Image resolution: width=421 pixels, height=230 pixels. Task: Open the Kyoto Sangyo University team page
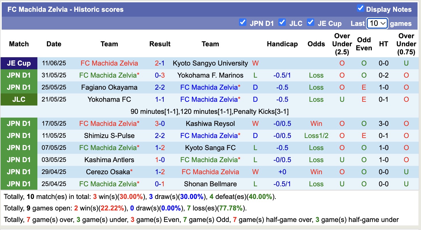[x=210, y=63]
